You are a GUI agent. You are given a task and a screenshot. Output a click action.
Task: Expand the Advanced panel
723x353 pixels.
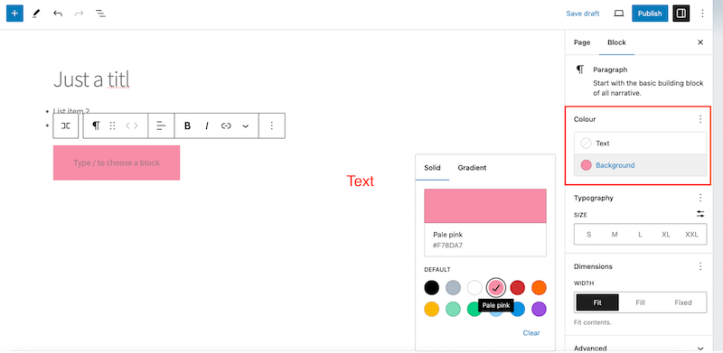(640, 348)
